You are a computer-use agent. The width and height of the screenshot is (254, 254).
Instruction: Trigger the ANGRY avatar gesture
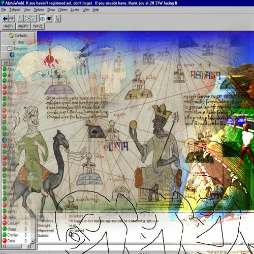[23, 26]
